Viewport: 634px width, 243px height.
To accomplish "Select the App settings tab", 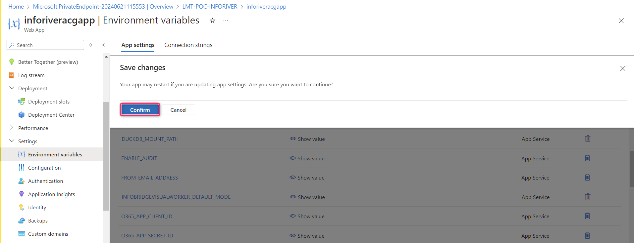I will tap(138, 45).
